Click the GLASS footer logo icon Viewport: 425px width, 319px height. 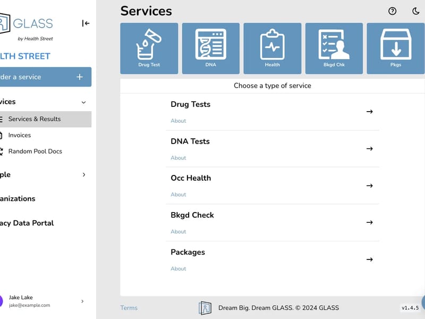[205, 308]
